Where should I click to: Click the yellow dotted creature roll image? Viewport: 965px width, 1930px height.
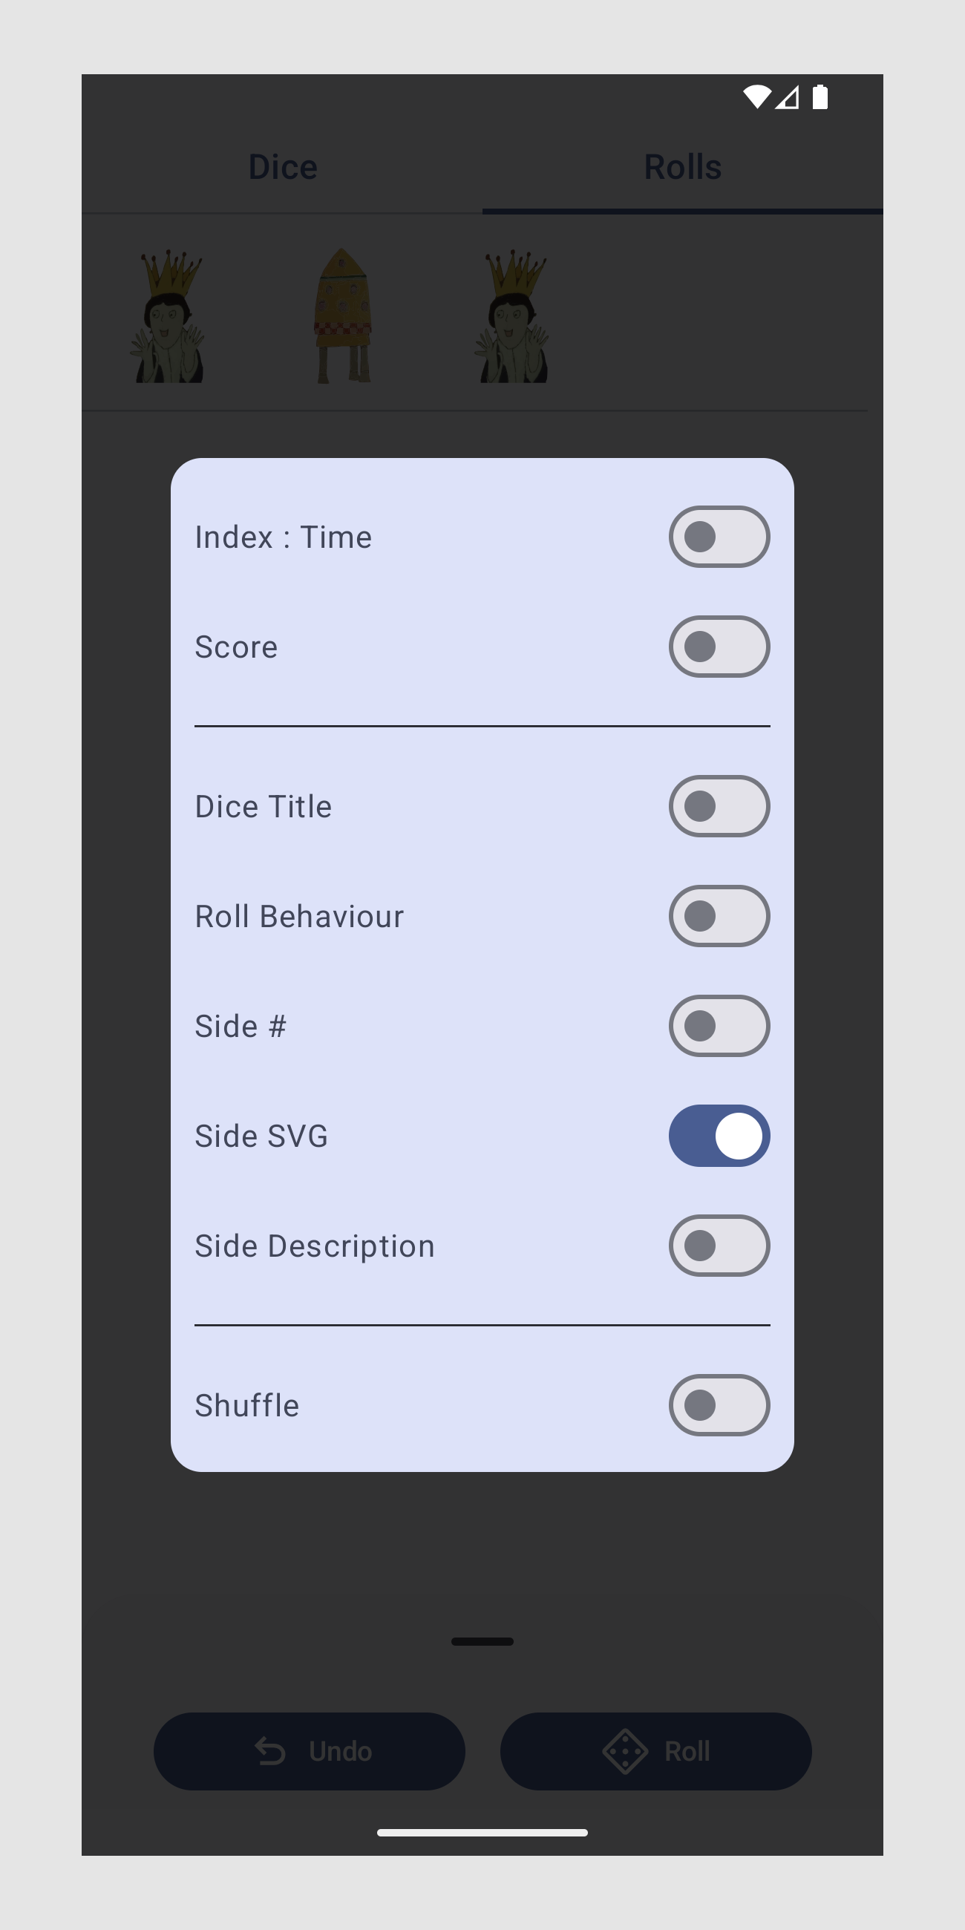342,316
